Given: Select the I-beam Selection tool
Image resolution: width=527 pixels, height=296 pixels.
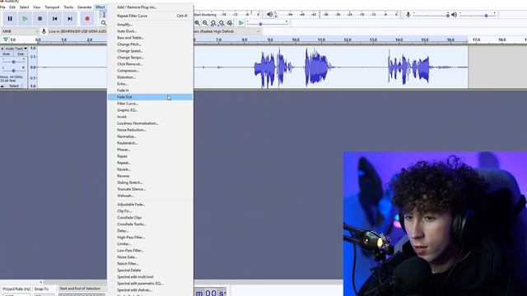Looking at the screenshot, I should 104,15.
